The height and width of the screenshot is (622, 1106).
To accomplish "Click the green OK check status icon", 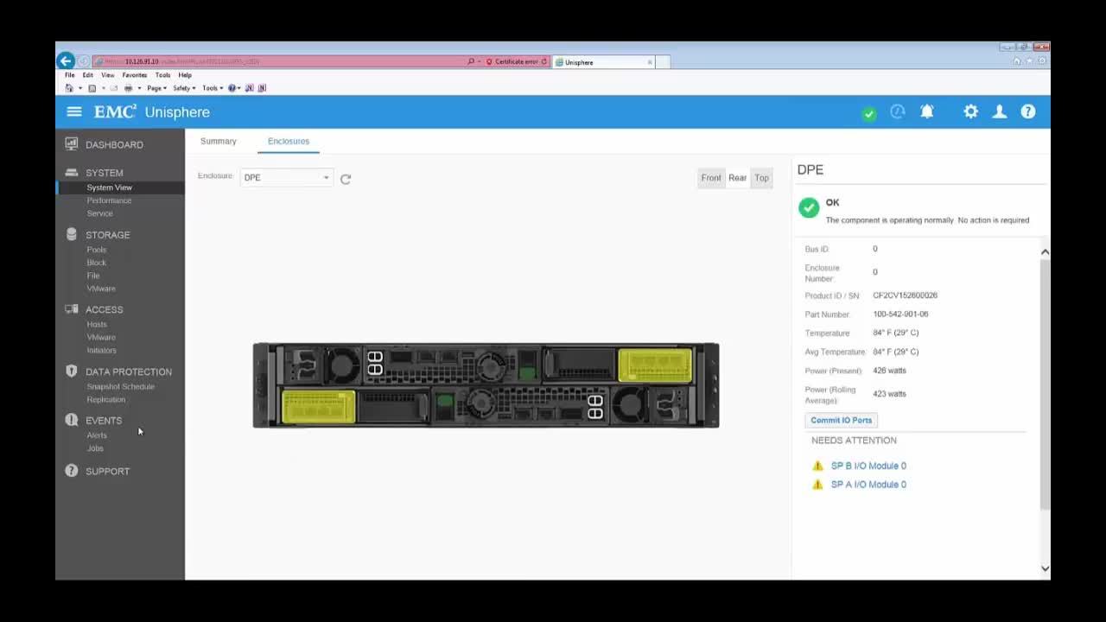I will tap(809, 207).
